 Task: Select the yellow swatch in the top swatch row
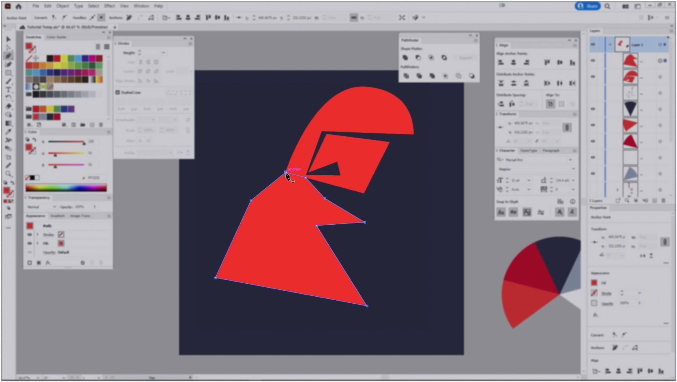[x=64, y=58]
